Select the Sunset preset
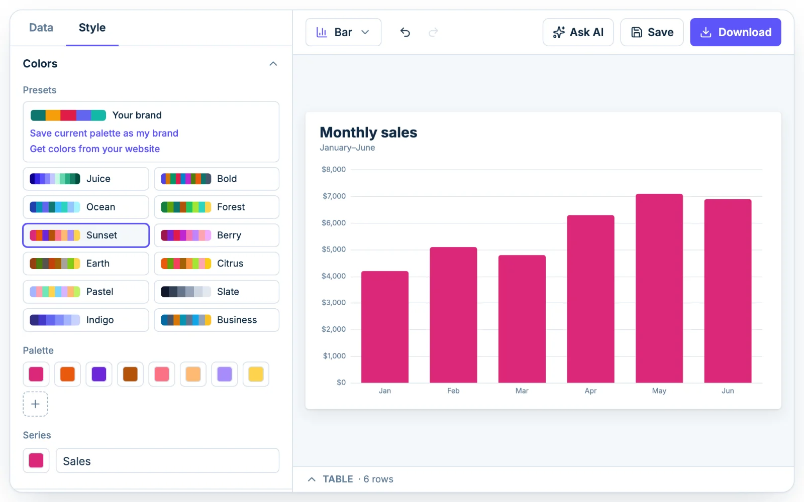The width and height of the screenshot is (804, 502). [x=86, y=235]
